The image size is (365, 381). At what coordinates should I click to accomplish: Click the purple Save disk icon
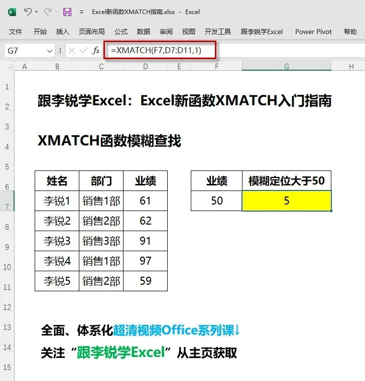point(67,12)
